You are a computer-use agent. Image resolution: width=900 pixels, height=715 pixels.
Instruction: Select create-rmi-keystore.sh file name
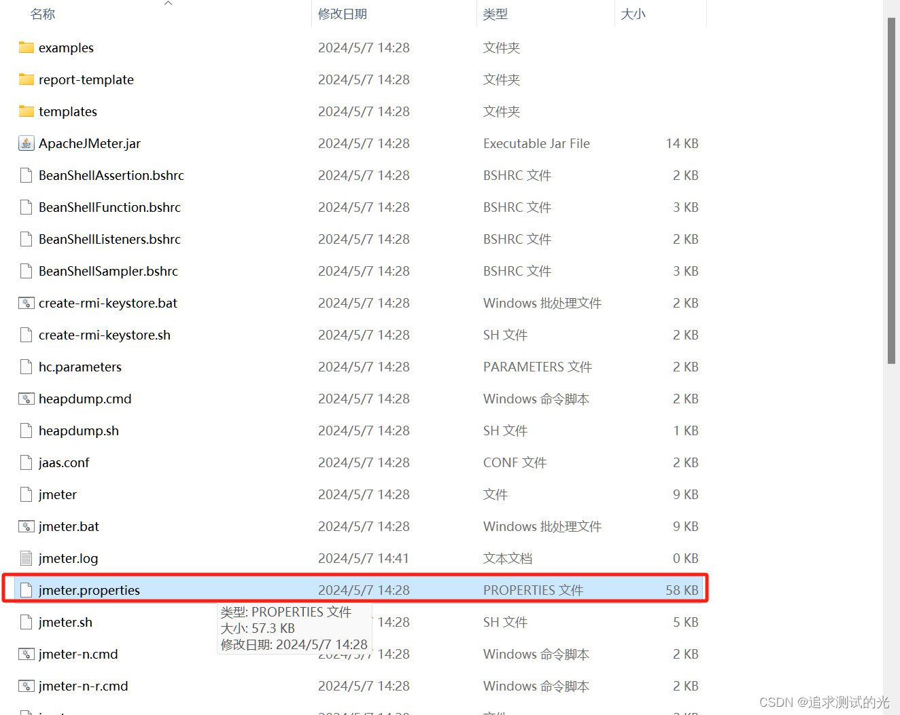105,335
